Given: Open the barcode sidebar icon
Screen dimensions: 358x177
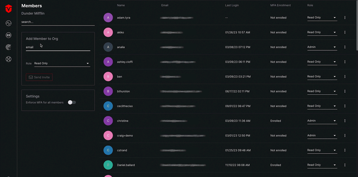Looking at the screenshot, I should tap(8, 35).
